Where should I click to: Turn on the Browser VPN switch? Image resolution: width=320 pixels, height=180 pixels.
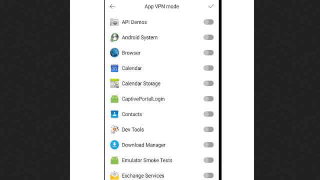coord(208,52)
